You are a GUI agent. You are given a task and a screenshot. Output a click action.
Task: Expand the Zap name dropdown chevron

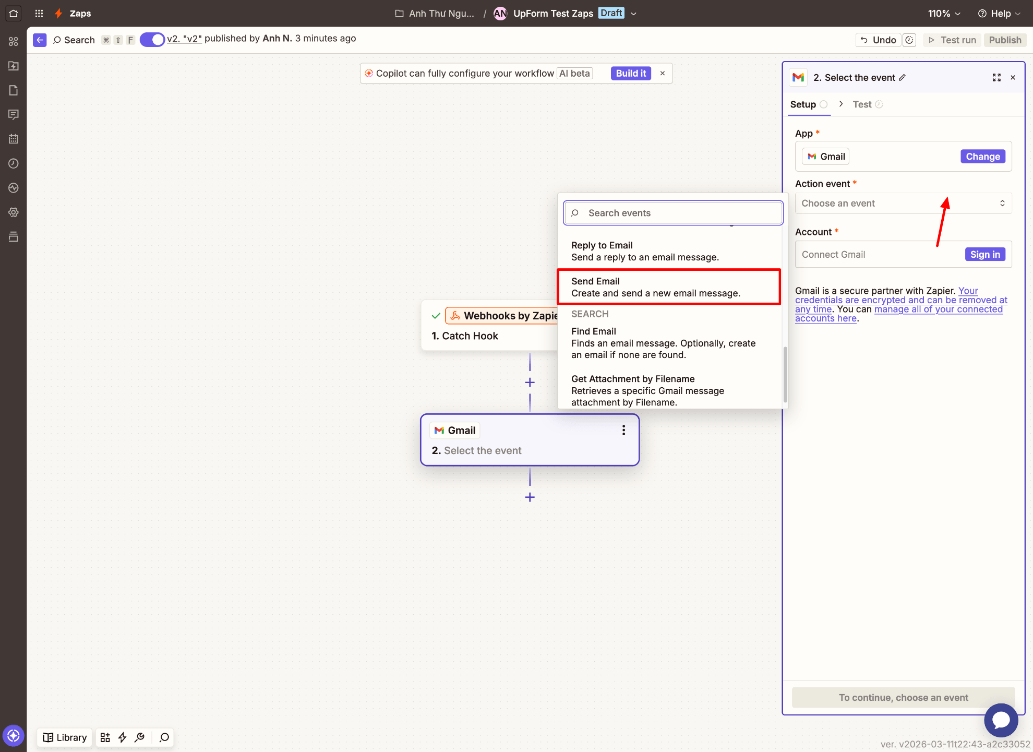coord(633,14)
